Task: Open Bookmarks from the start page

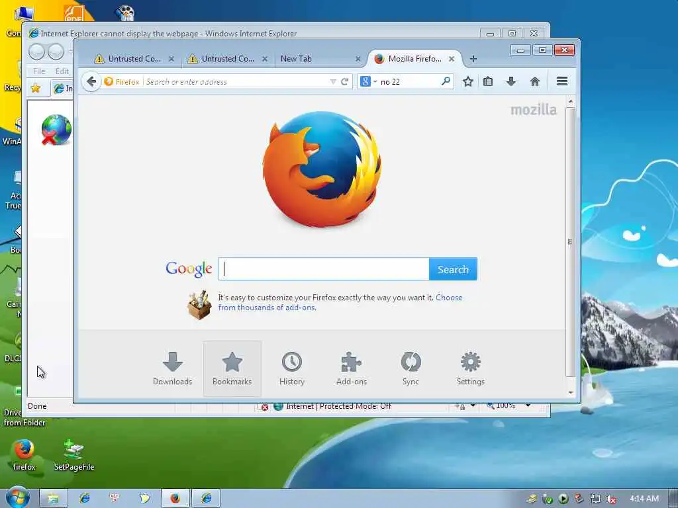Action: pyautogui.click(x=232, y=368)
